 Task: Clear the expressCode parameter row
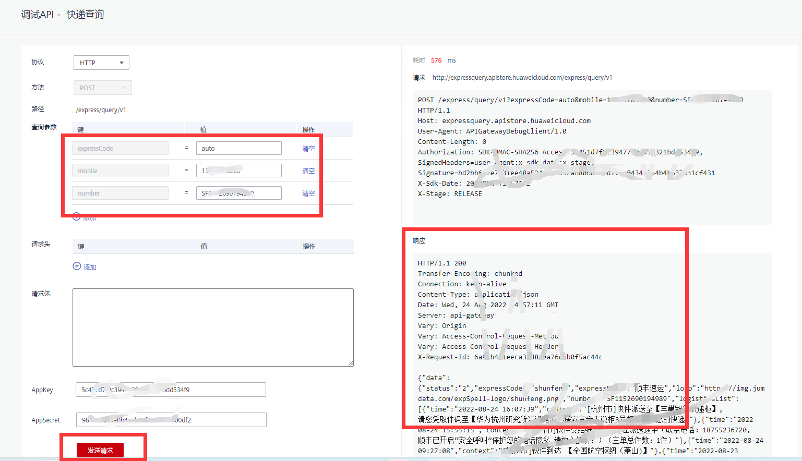click(x=308, y=149)
